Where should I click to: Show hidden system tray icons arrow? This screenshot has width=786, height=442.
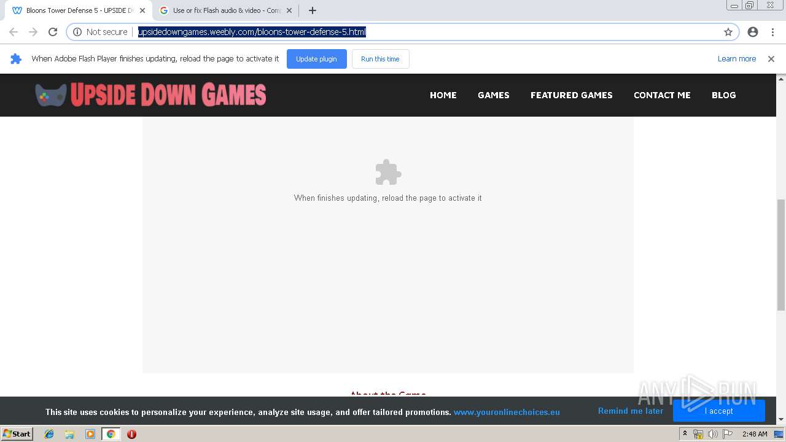tap(685, 434)
